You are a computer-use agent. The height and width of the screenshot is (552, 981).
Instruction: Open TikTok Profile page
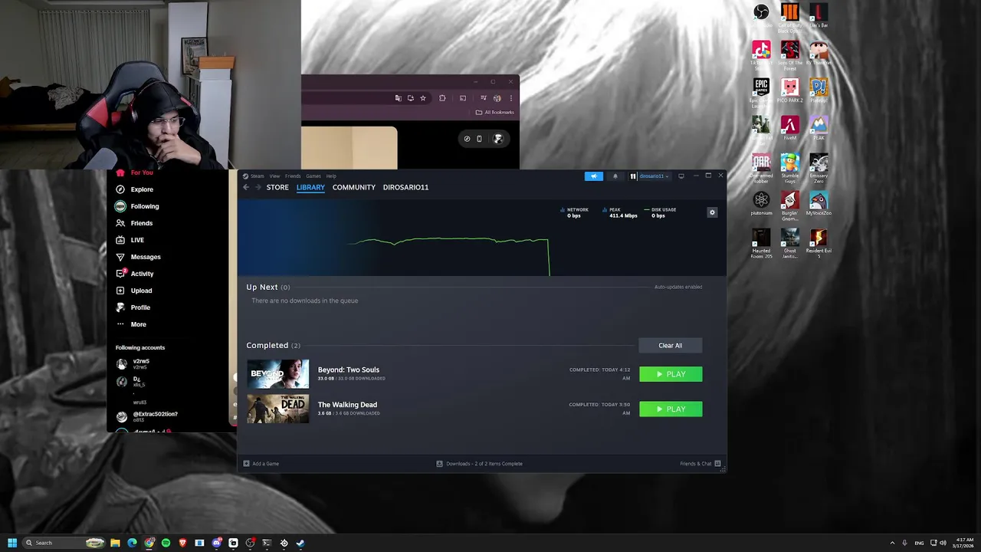[133, 307]
